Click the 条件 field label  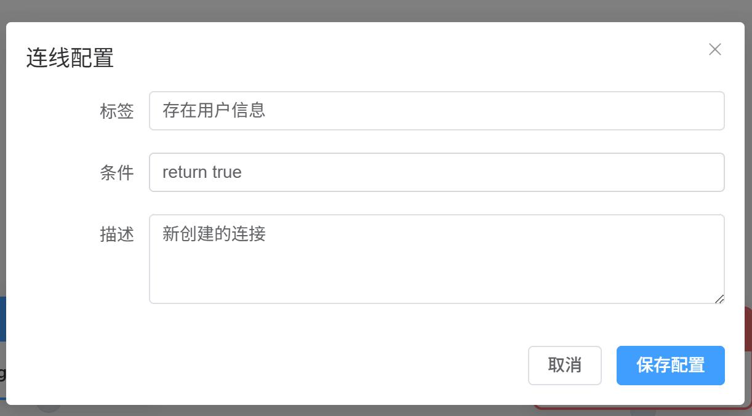point(118,173)
